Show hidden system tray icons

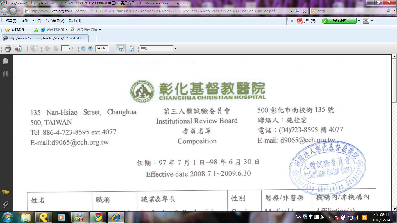click(329, 217)
